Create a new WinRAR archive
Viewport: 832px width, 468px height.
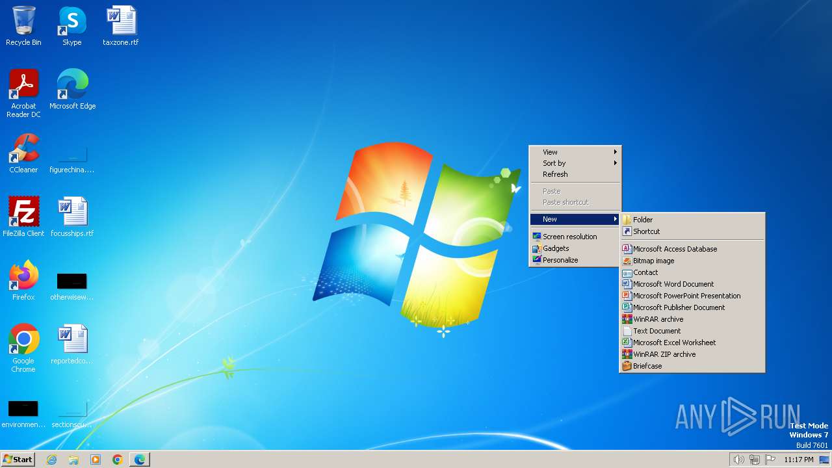[x=692, y=319]
